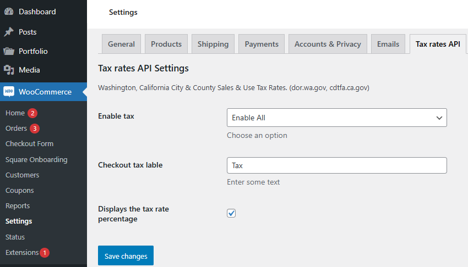The height and width of the screenshot is (267, 468).
Task: Switch to the General settings tab
Action: 121,44
